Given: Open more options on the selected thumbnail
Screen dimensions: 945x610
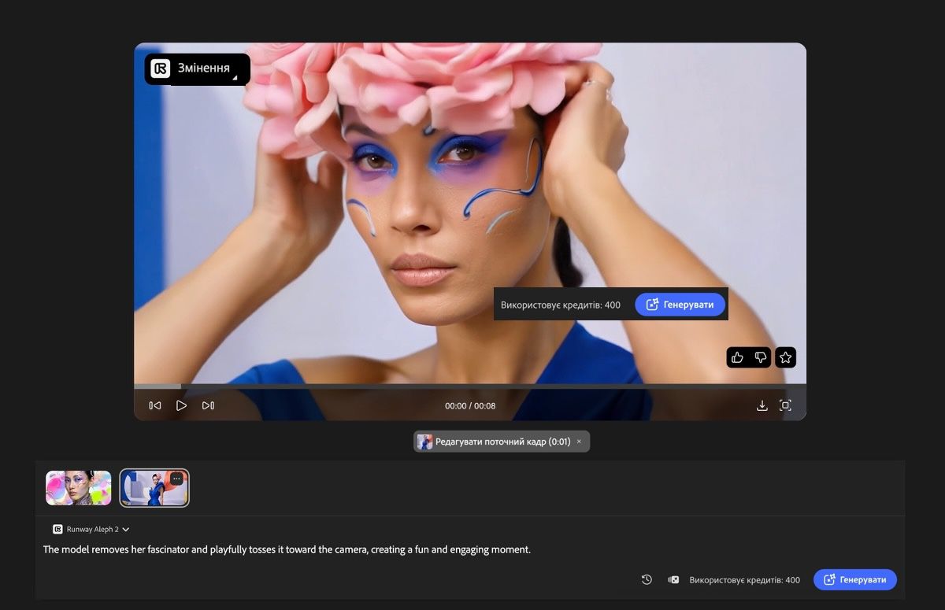Looking at the screenshot, I should click(x=176, y=479).
